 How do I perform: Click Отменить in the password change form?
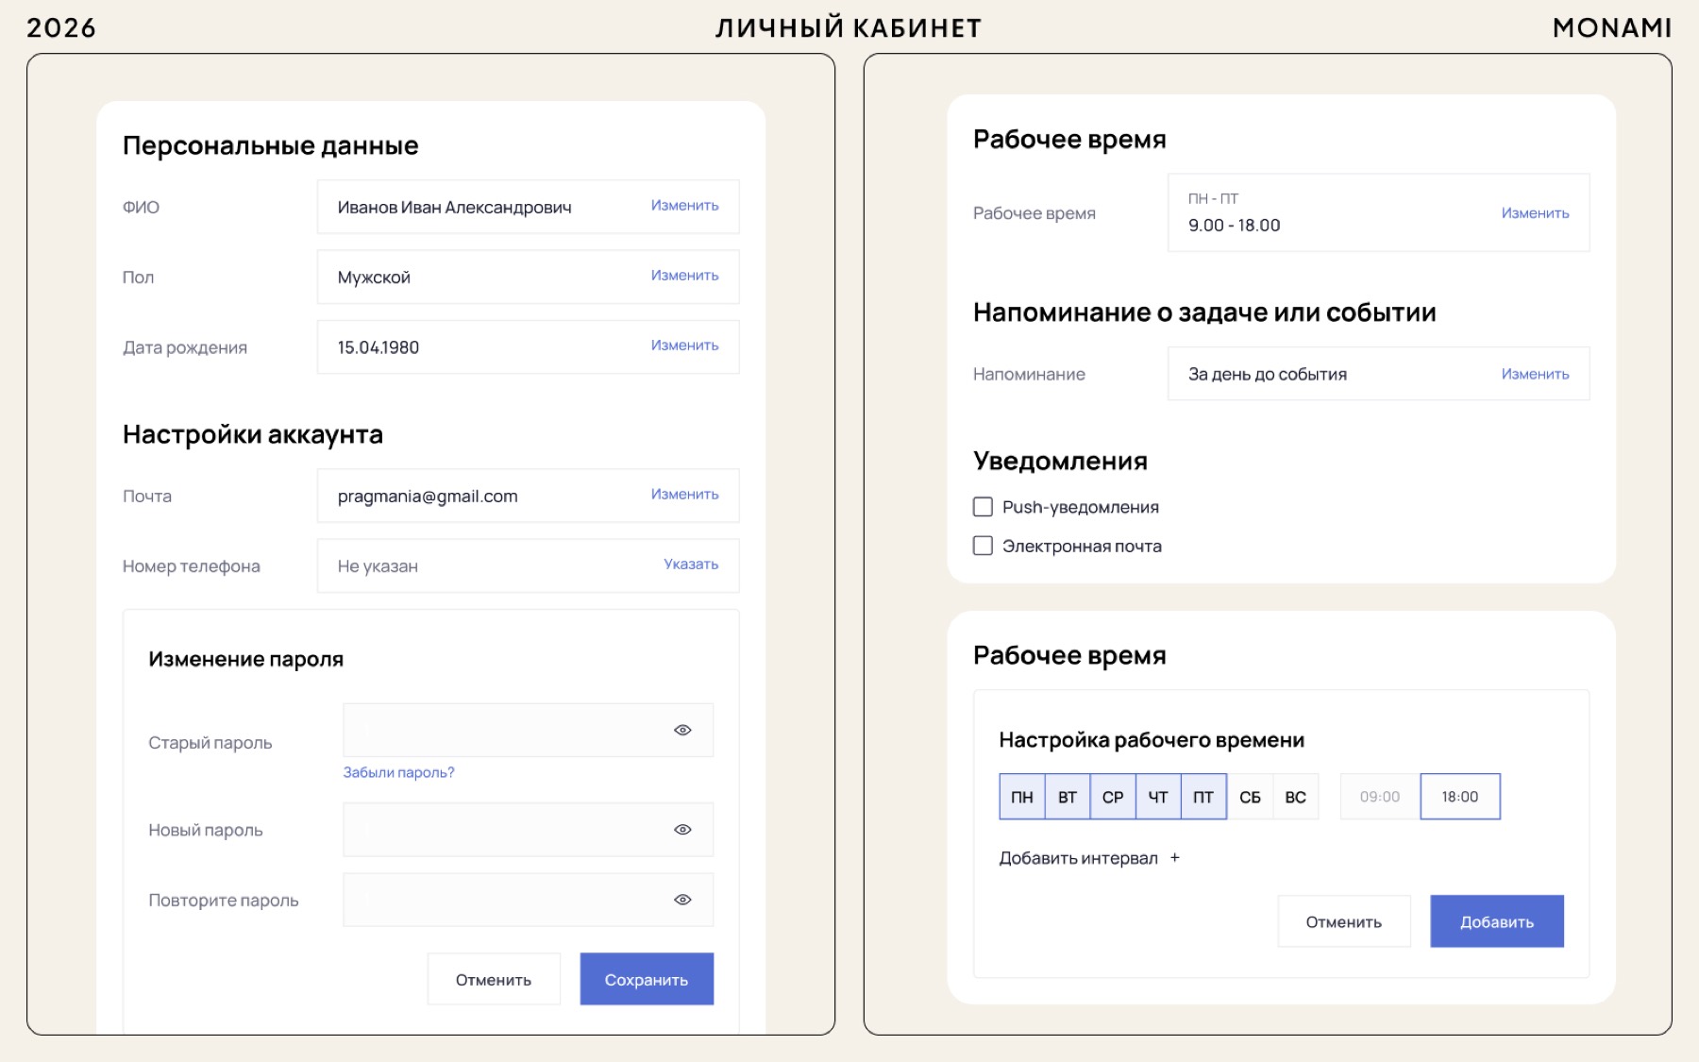click(494, 979)
